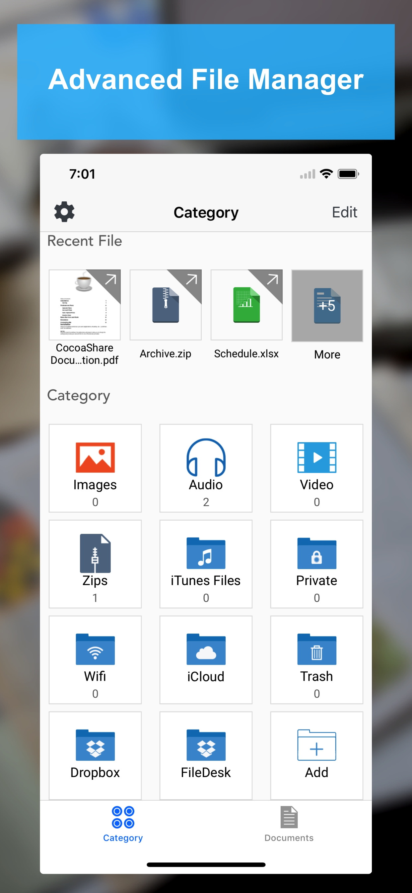The image size is (412, 893).
Task: Open the Audio headphones category
Action: pyautogui.click(x=206, y=468)
